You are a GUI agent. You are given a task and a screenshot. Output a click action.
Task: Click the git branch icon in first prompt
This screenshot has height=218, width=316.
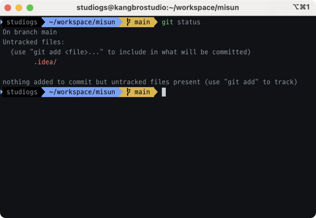(128, 22)
